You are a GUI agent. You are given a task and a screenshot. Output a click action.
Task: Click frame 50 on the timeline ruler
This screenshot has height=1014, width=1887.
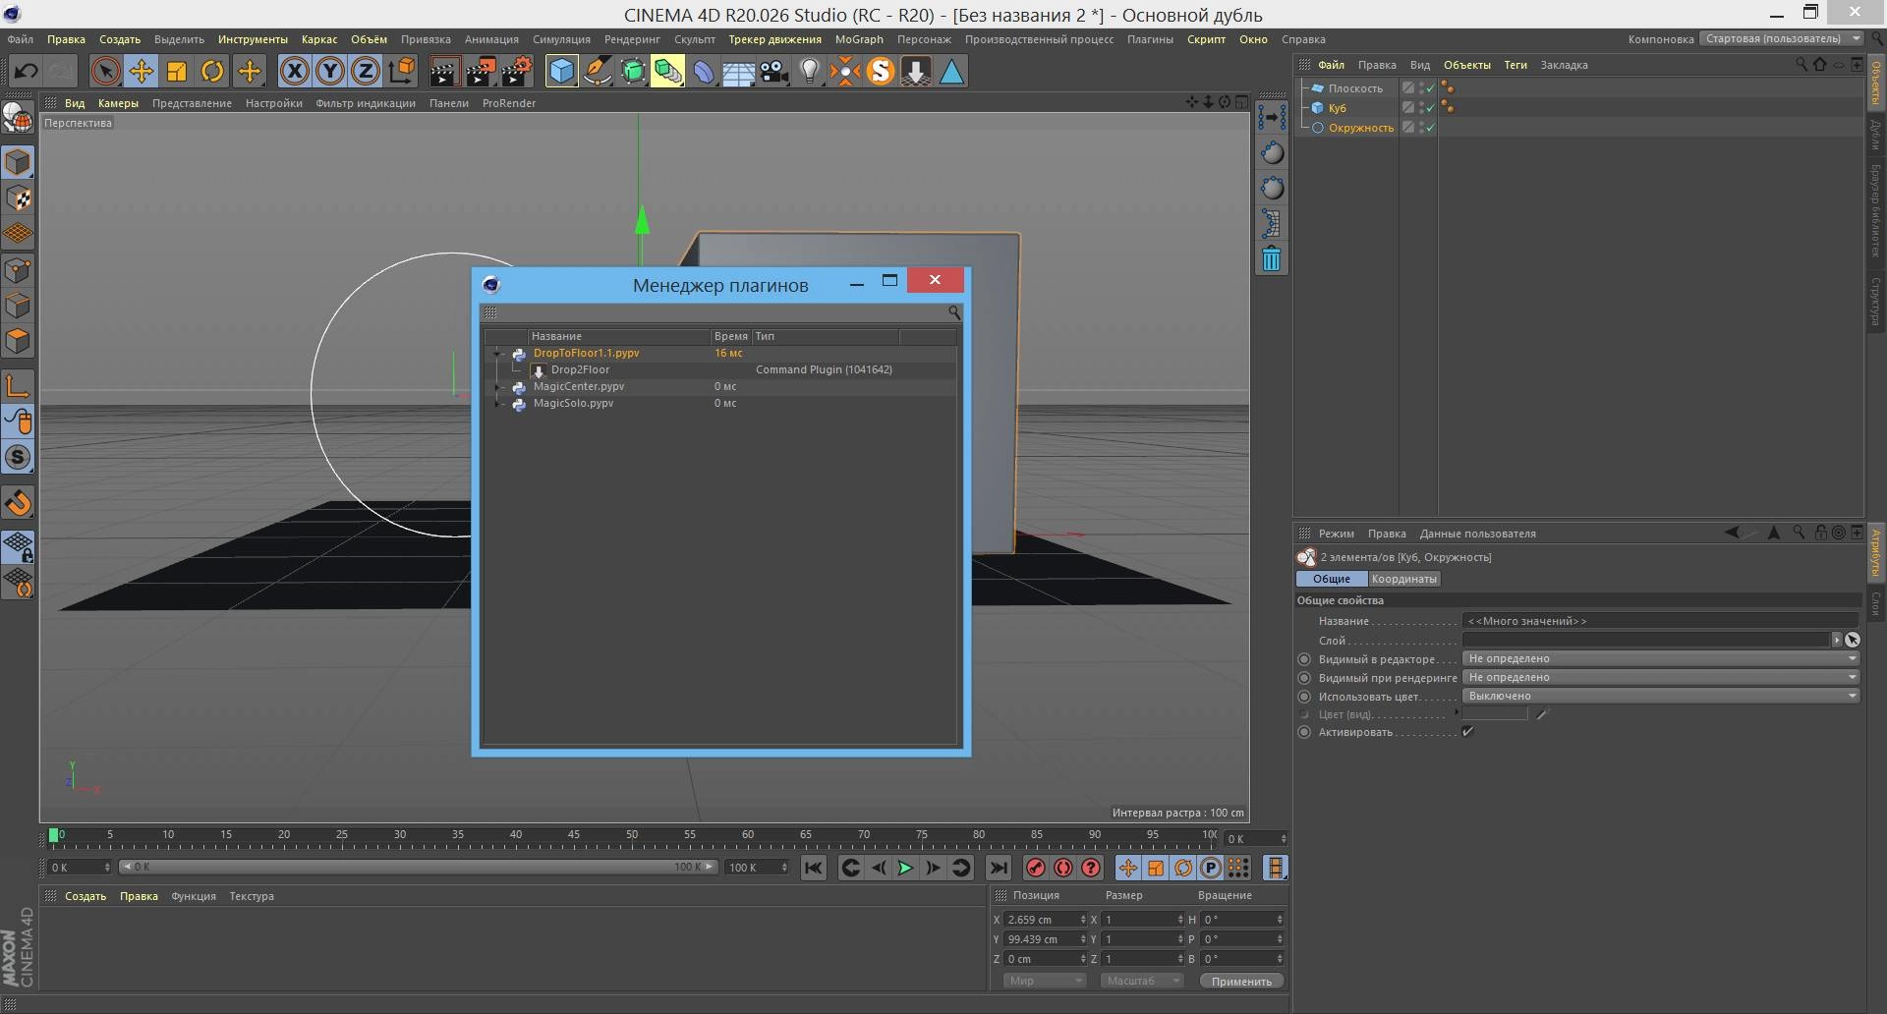point(632,835)
